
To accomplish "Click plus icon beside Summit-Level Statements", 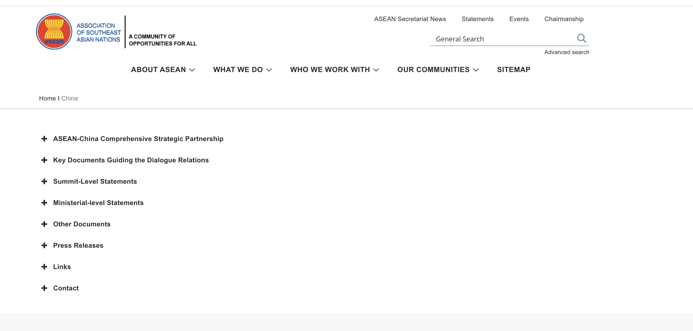I will click(44, 181).
